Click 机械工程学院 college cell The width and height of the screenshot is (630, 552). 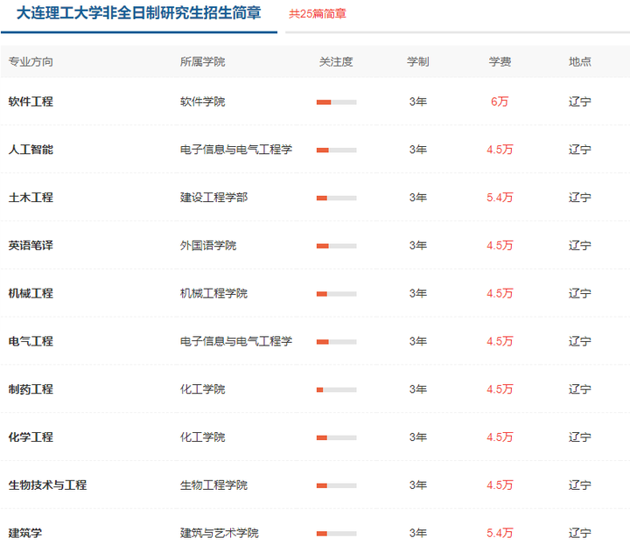(213, 293)
